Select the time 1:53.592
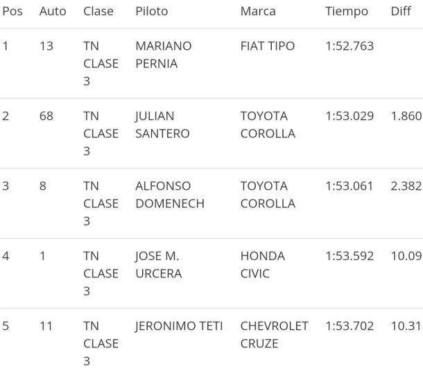Image resolution: width=423 pixels, height=373 pixels. coord(349,256)
